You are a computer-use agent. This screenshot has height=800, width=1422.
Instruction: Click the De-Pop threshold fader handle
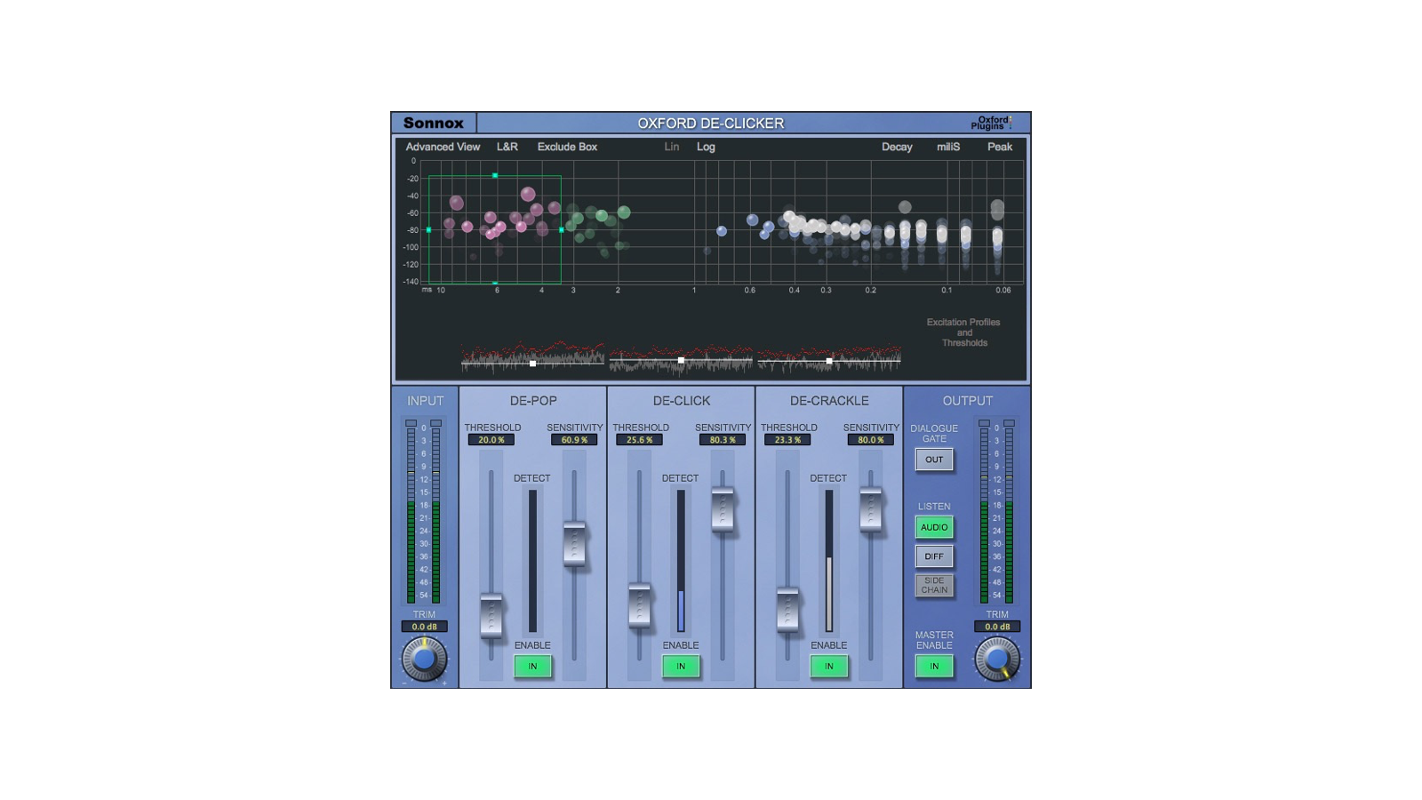click(x=491, y=615)
